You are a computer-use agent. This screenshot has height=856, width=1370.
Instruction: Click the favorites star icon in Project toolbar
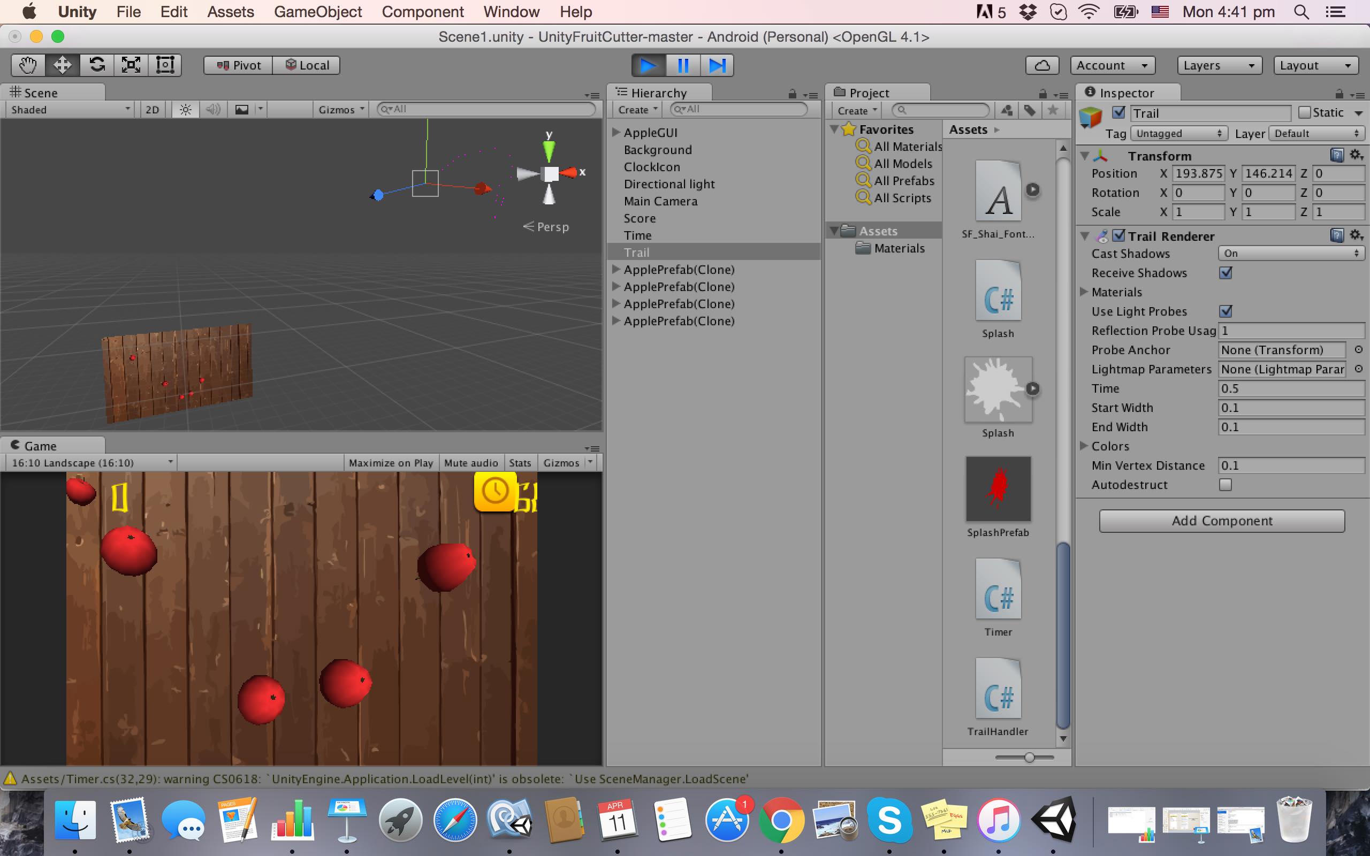point(1053,110)
